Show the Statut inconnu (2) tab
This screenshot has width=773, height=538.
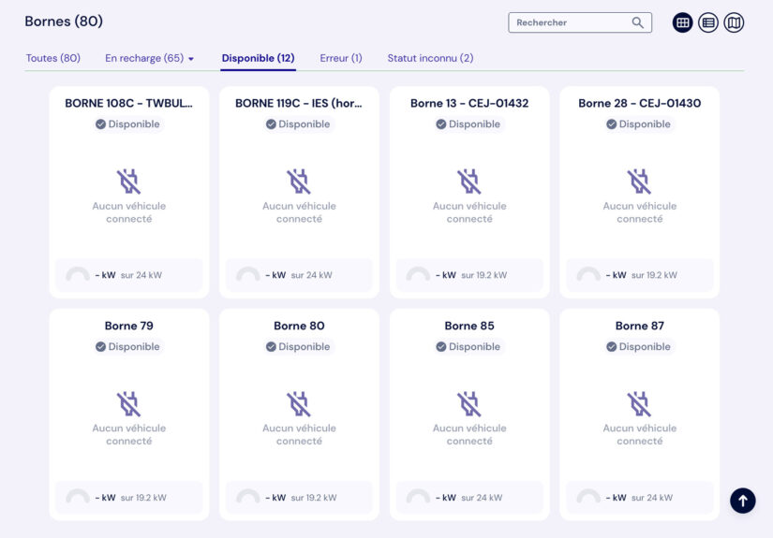click(x=430, y=58)
